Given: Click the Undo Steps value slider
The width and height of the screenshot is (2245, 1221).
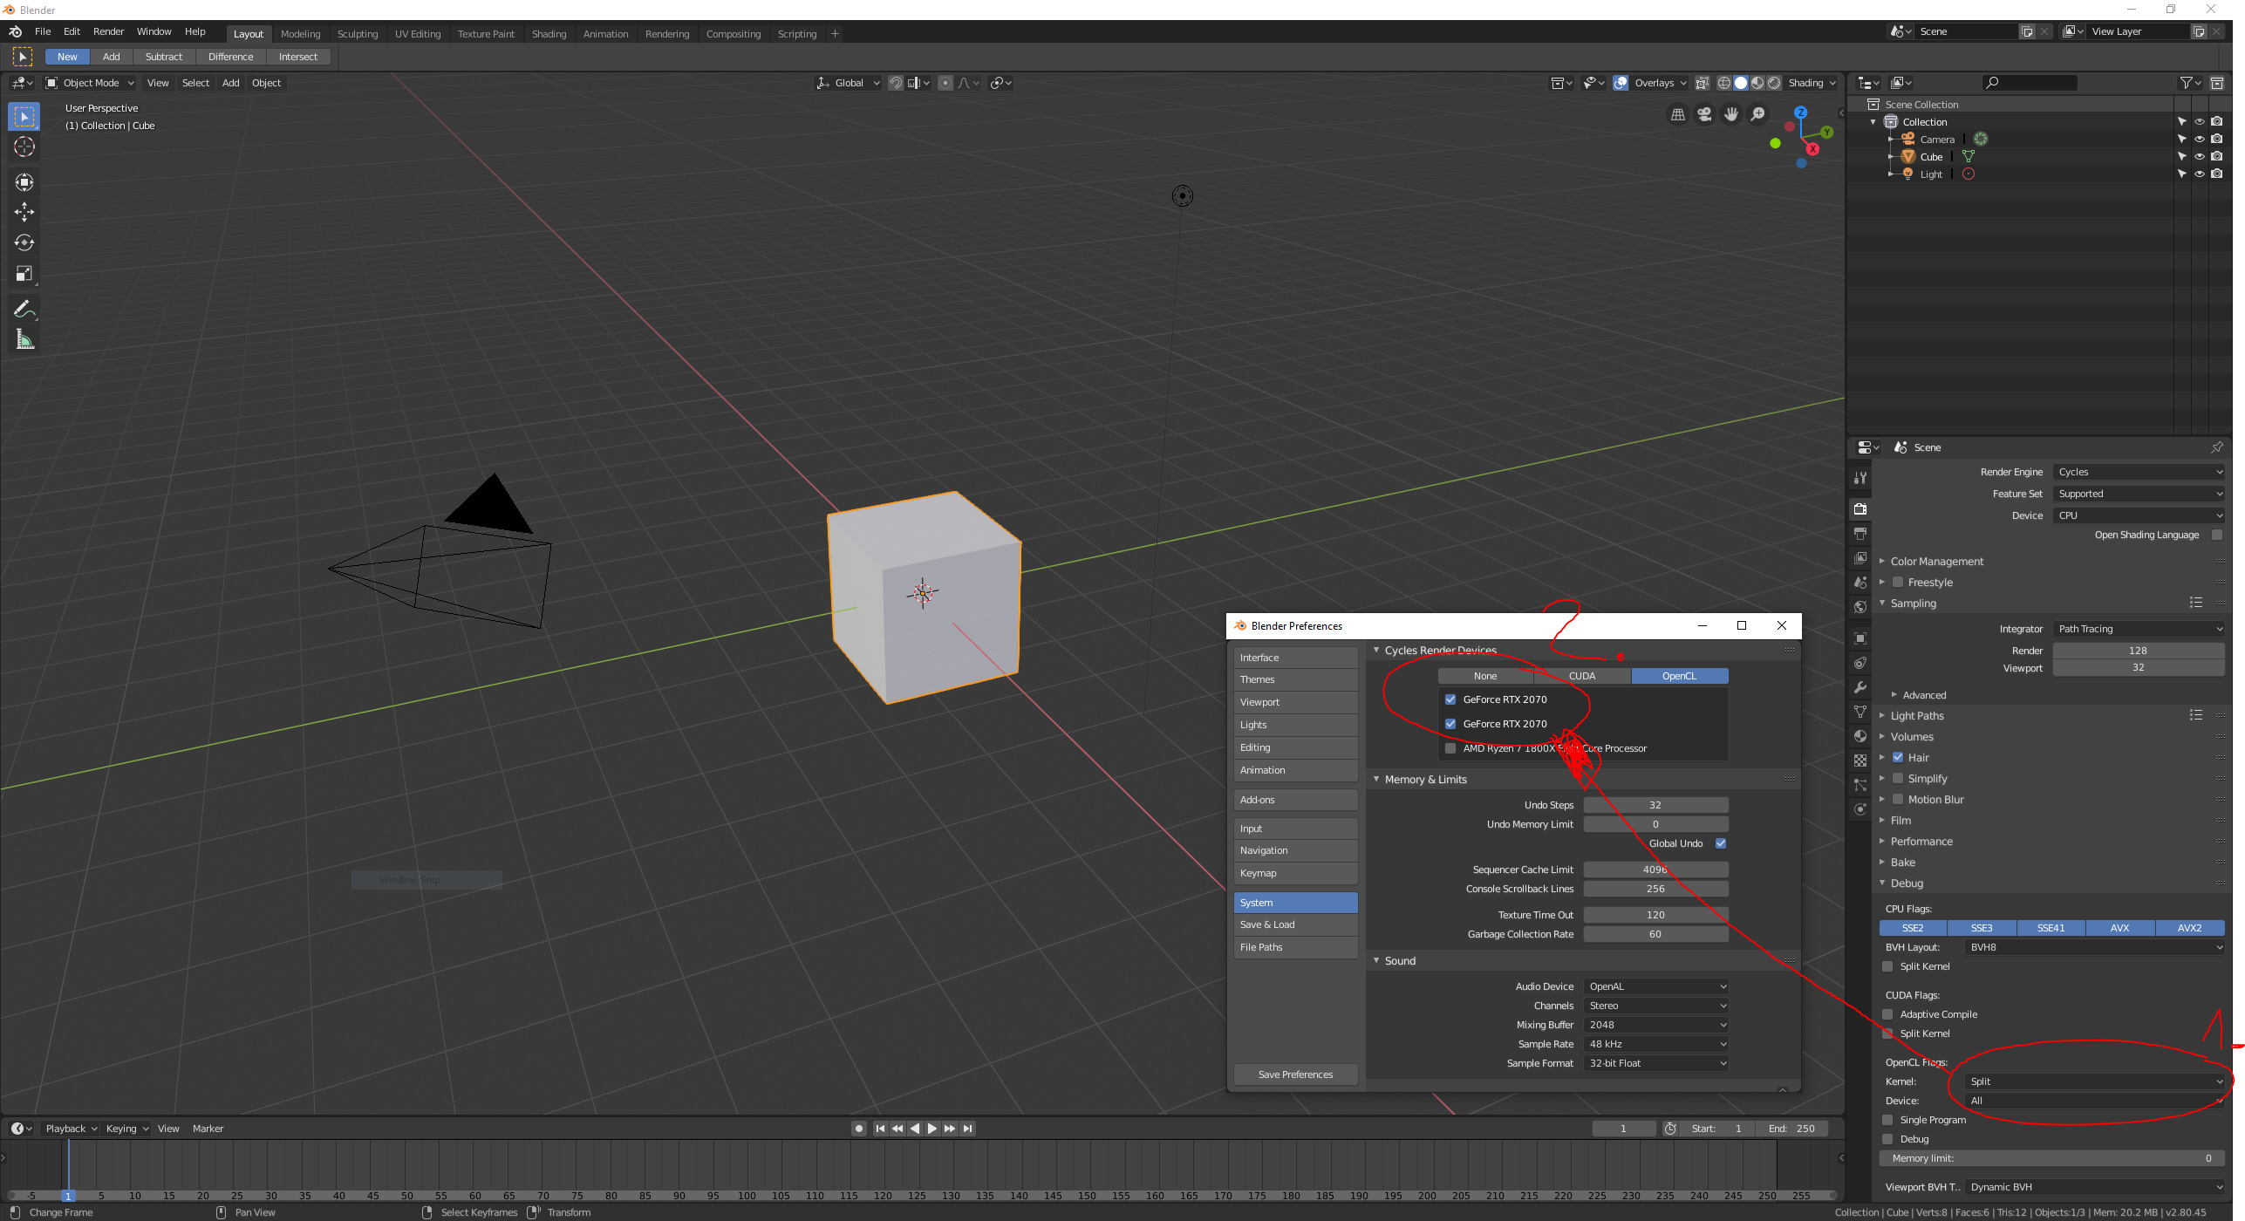Looking at the screenshot, I should [1655, 805].
